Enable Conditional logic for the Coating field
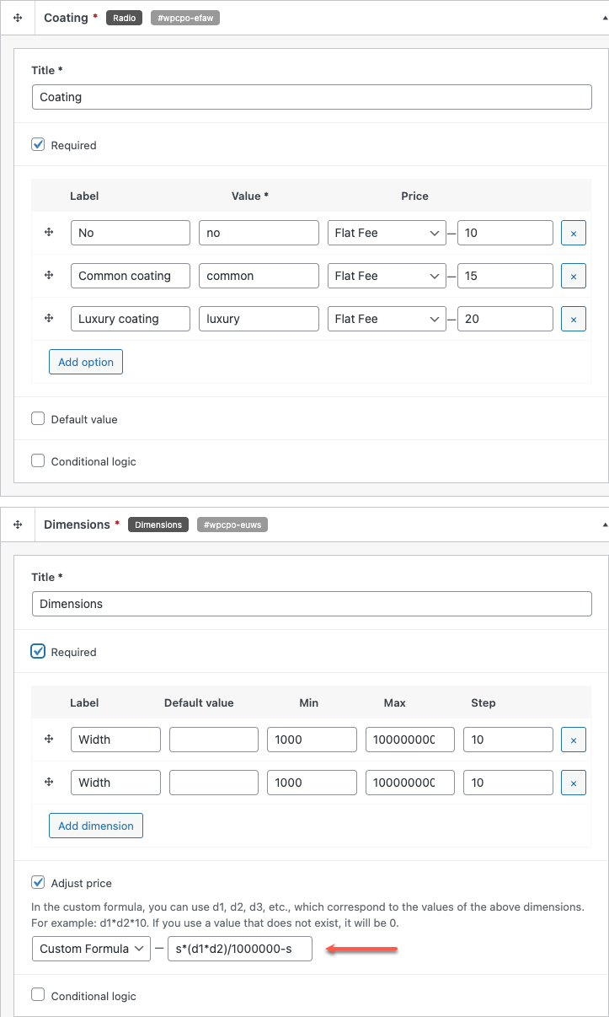This screenshot has width=609, height=1017. point(38,460)
